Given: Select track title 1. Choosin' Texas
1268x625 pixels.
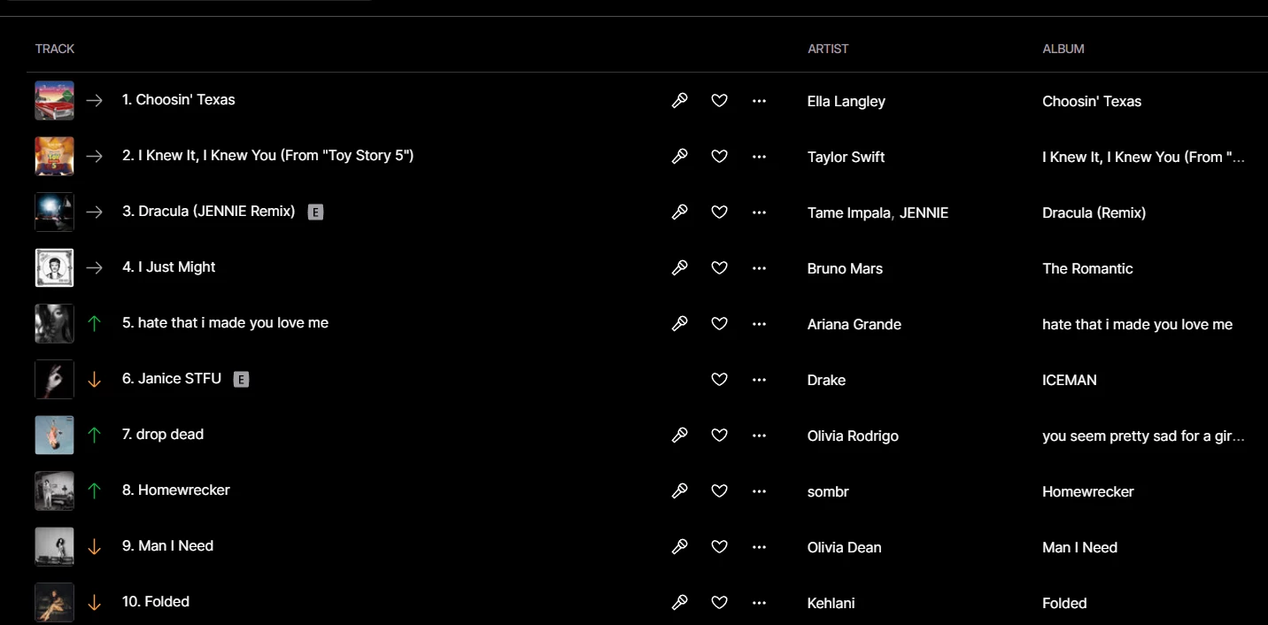Looking at the screenshot, I should coord(179,100).
